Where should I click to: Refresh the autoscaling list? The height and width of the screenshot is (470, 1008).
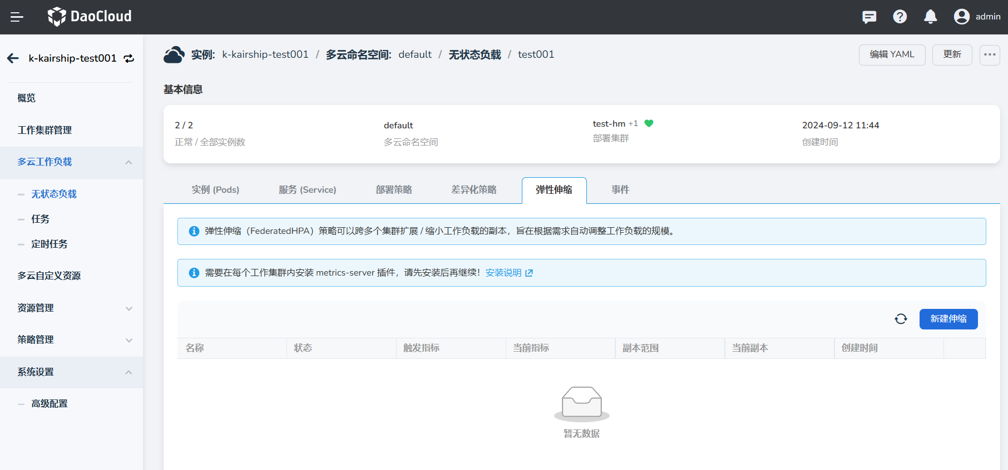click(x=901, y=319)
